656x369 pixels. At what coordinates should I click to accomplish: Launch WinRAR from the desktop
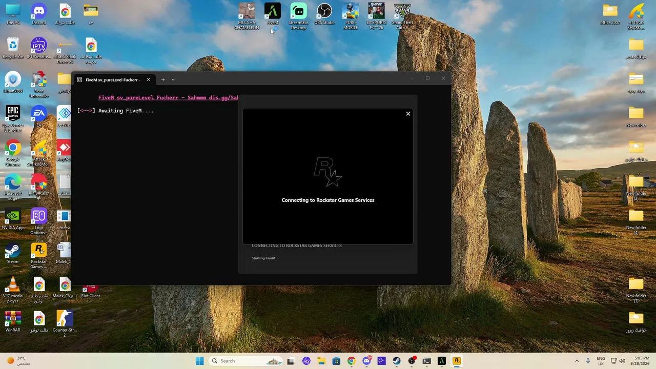click(x=13, y=322)
